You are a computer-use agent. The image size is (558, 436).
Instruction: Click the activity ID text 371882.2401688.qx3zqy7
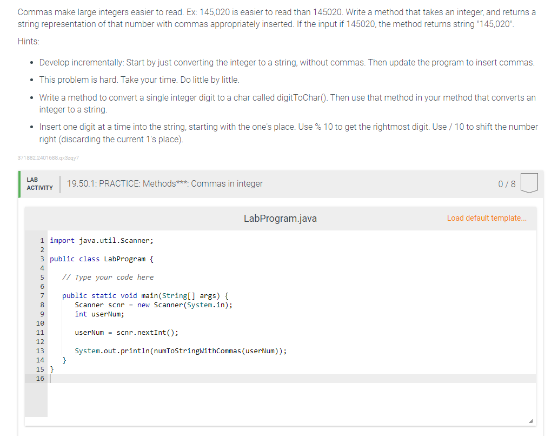(x=48, y=158)
